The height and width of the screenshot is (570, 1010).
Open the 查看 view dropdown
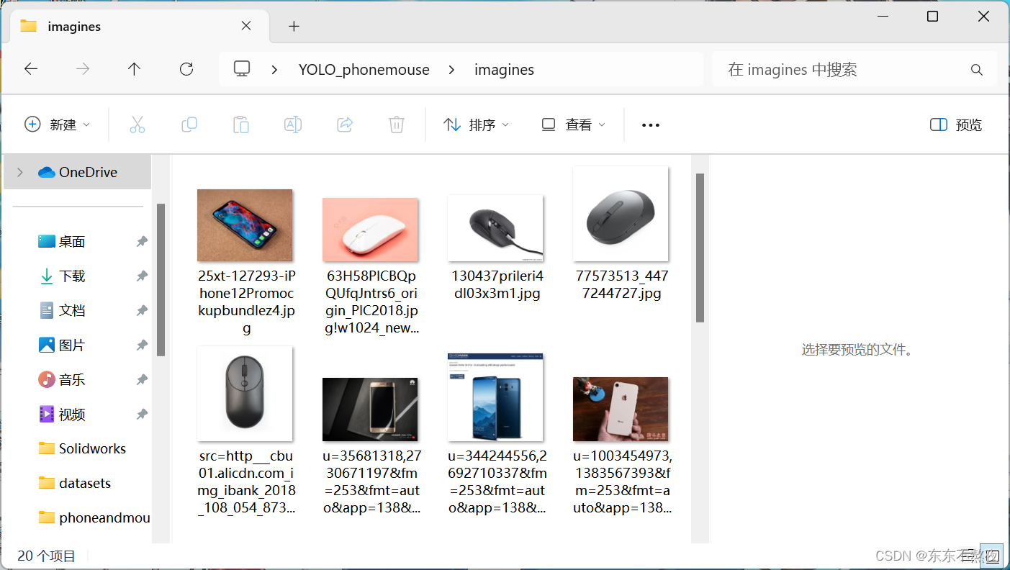tap(573, 125)
